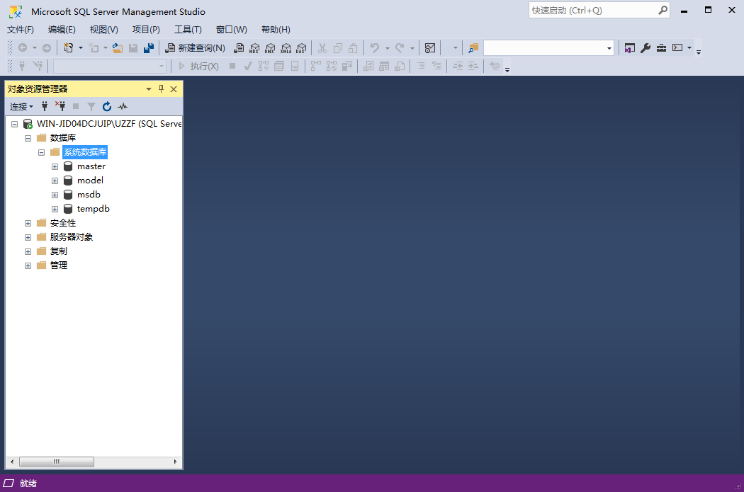Open the 视图(V) menu

coord(104,30)
